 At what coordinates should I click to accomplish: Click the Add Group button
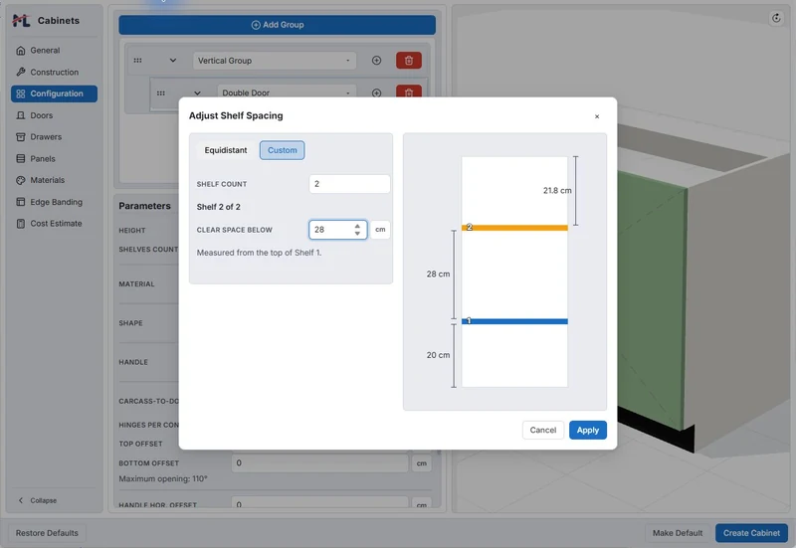pos(278,25)
